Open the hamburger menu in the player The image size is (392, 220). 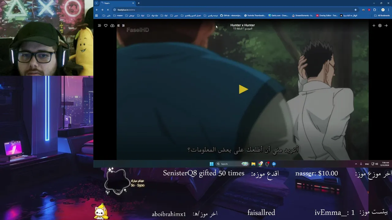click(99, 25)
